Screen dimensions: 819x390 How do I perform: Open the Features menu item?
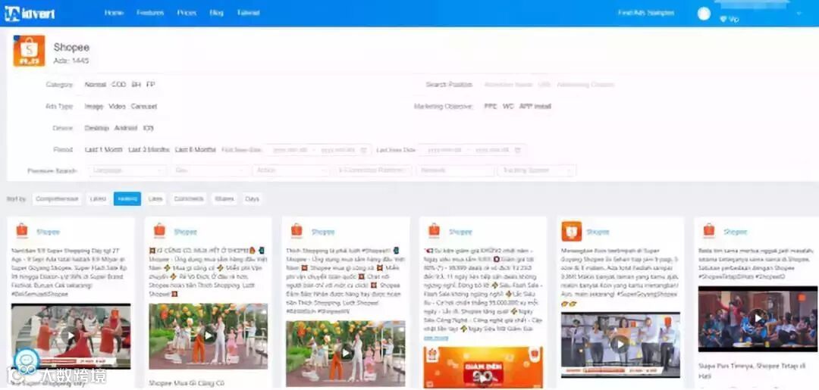point(150,13)
